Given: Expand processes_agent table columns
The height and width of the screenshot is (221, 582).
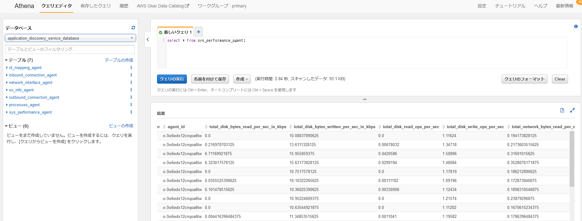Looking at the screenshot, I should point(7,105).
